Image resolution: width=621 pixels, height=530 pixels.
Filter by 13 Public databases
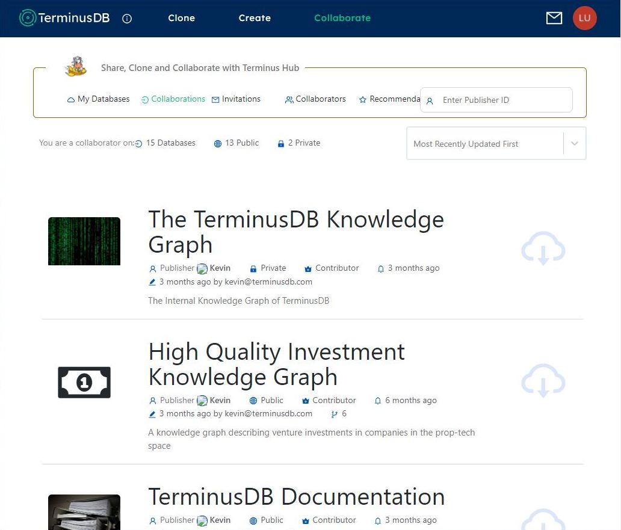pos(236,143)
